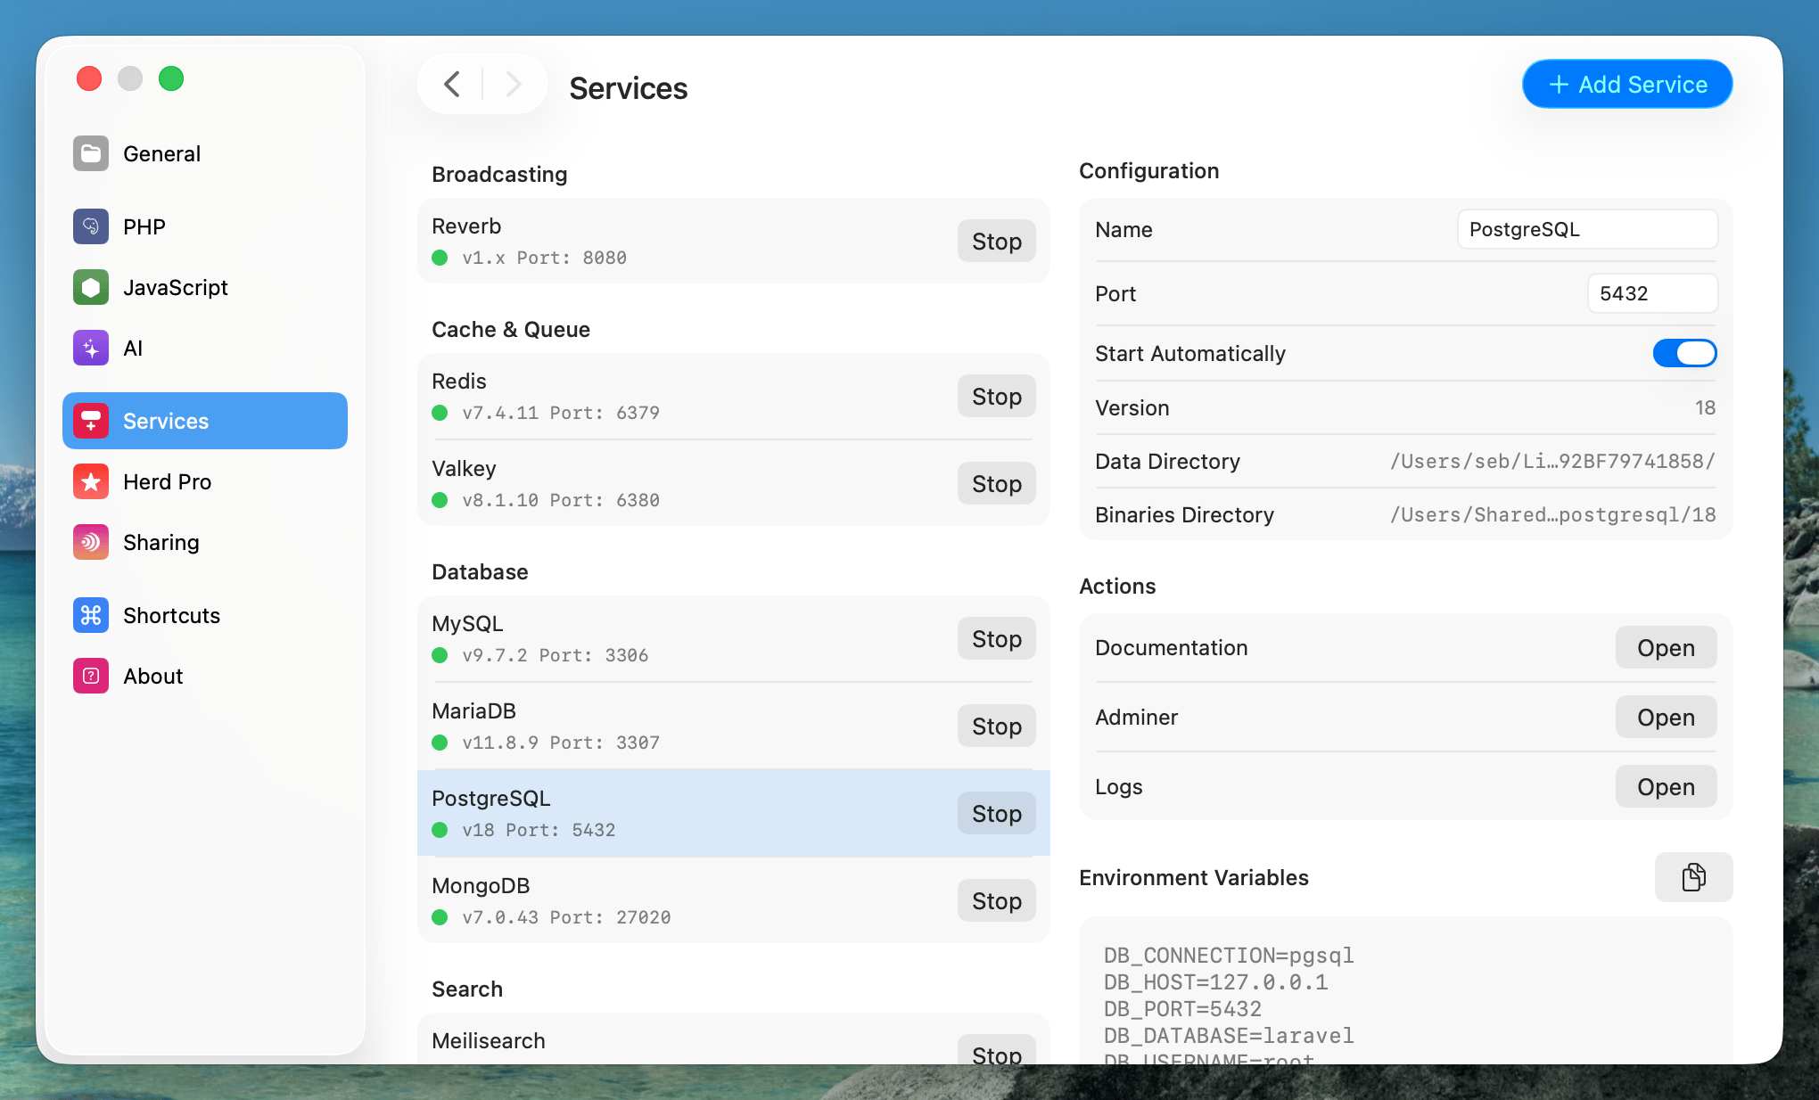
Task: Open the JavaScript sidebar icon
Action: click(91, 287)
